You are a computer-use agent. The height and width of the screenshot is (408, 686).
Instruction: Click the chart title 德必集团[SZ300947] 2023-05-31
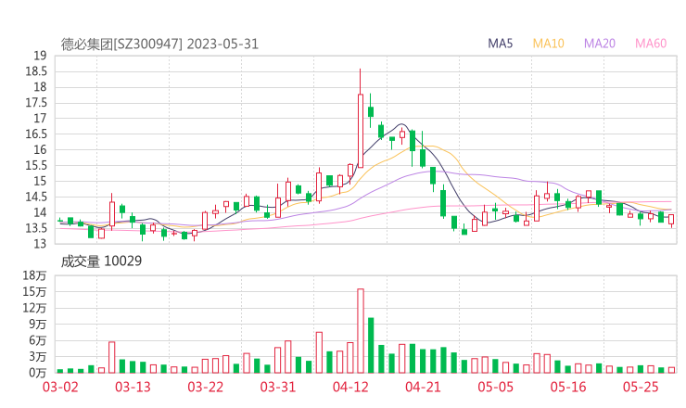[x=159, y=45]
